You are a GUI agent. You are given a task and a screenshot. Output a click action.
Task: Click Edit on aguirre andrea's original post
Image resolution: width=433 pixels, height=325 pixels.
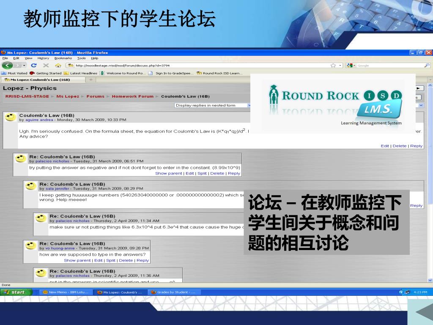click(385, 146)
